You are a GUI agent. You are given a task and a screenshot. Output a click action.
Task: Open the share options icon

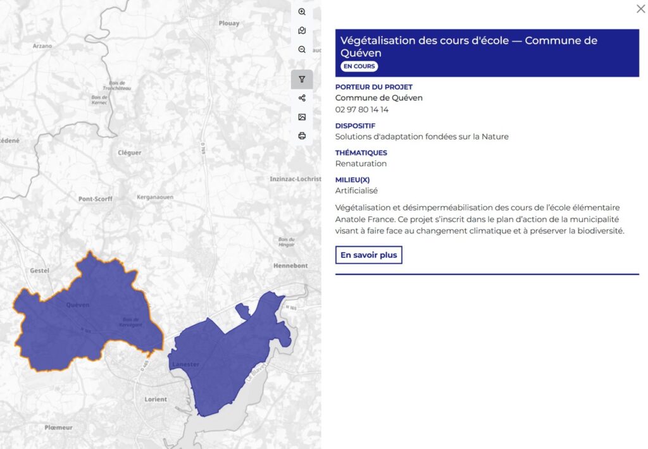[x=302, y=98]
